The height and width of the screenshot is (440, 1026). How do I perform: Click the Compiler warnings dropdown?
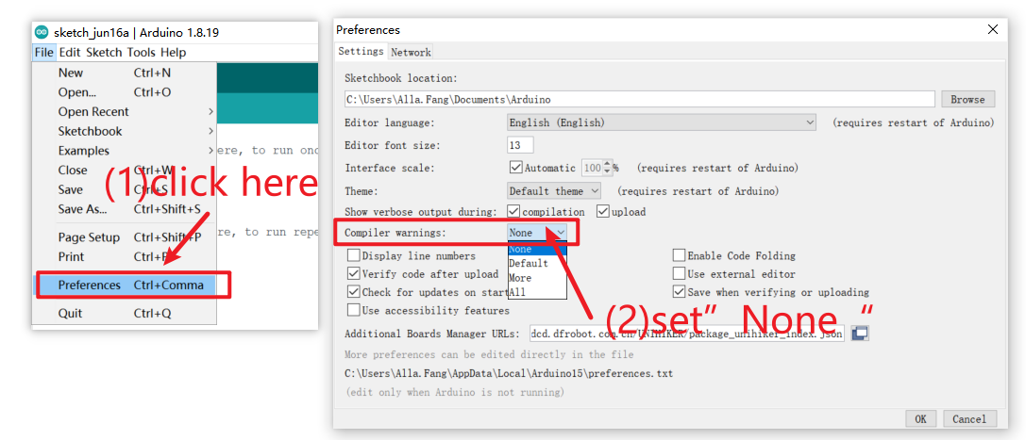pyautogui.click(x=536, y=233)
